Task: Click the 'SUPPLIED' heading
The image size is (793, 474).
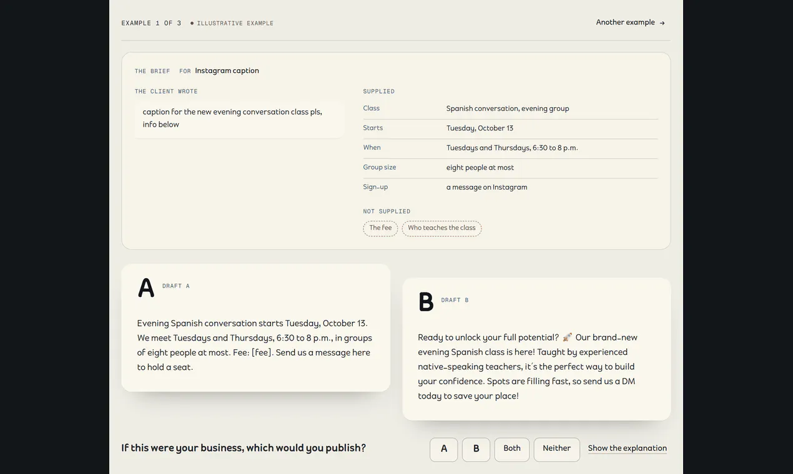Action: 379,92
